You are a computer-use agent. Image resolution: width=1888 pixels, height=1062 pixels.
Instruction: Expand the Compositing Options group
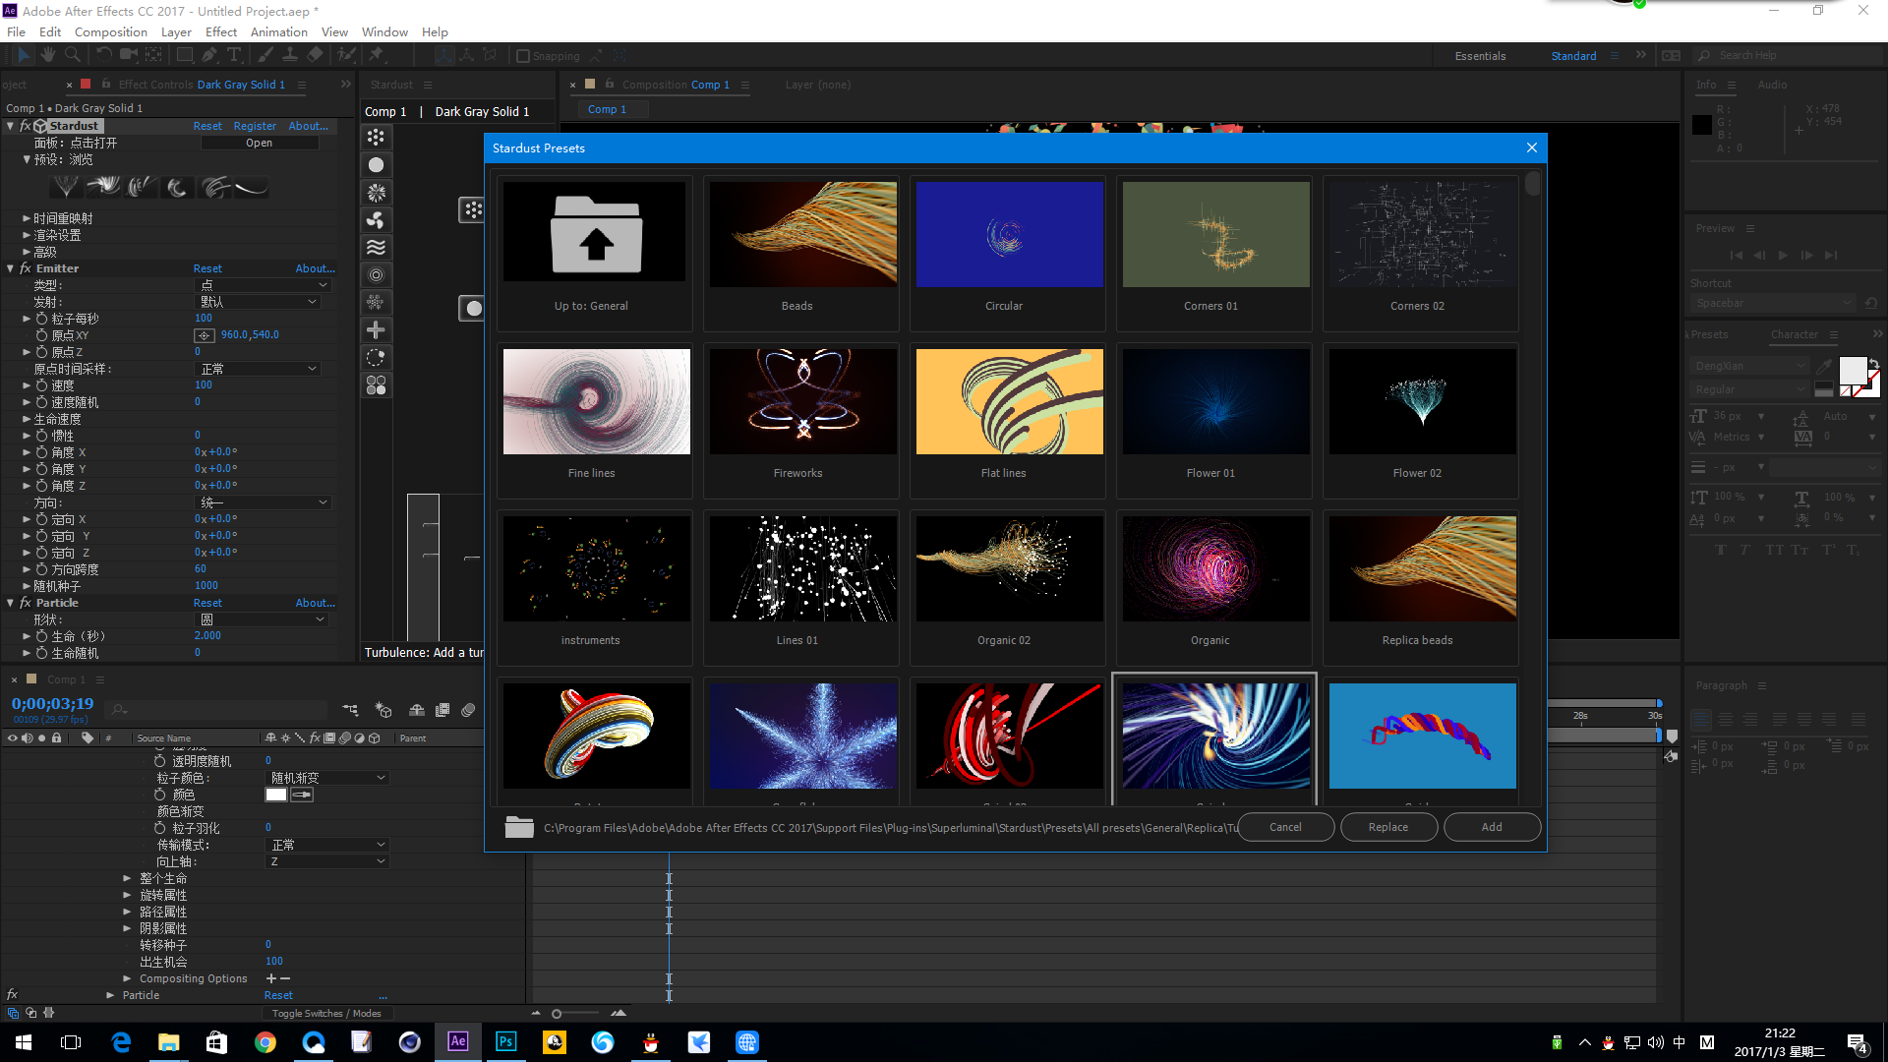click(x=127, y=978)
